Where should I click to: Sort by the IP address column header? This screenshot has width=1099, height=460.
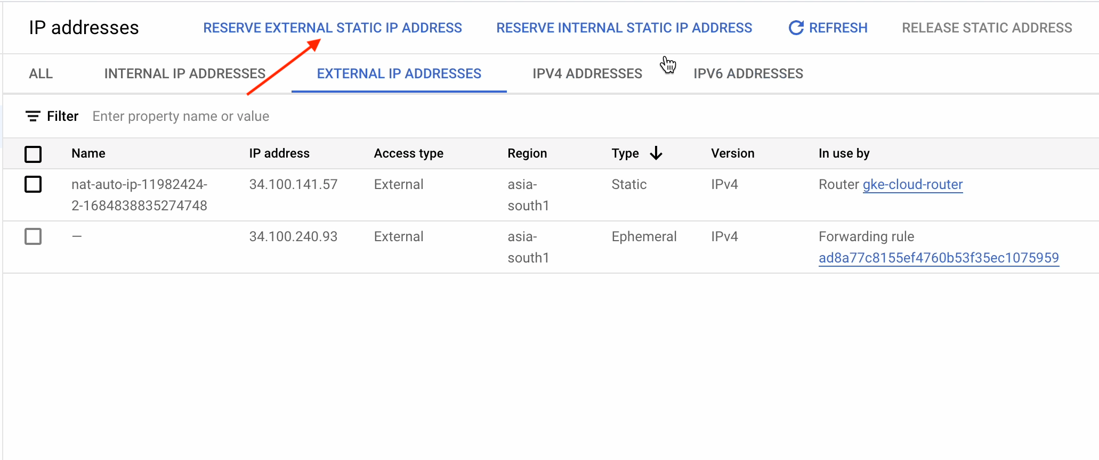pos(279,153)
